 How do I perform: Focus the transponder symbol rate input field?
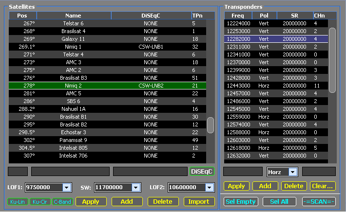pyautogui.click(x=319, y=172)
